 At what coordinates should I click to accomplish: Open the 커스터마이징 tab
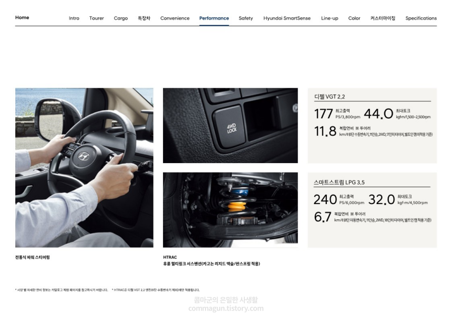[x=383, y=18]
